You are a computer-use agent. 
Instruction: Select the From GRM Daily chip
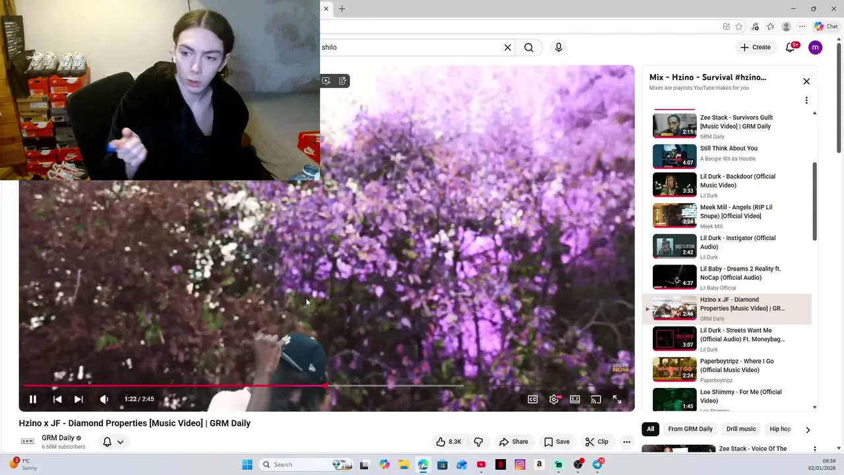(x=690, y=429)
